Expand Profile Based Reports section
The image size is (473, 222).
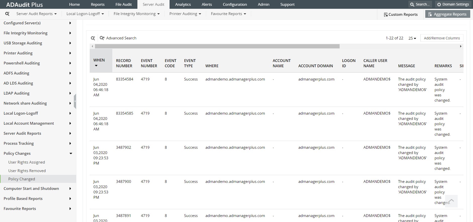point(38,199)
